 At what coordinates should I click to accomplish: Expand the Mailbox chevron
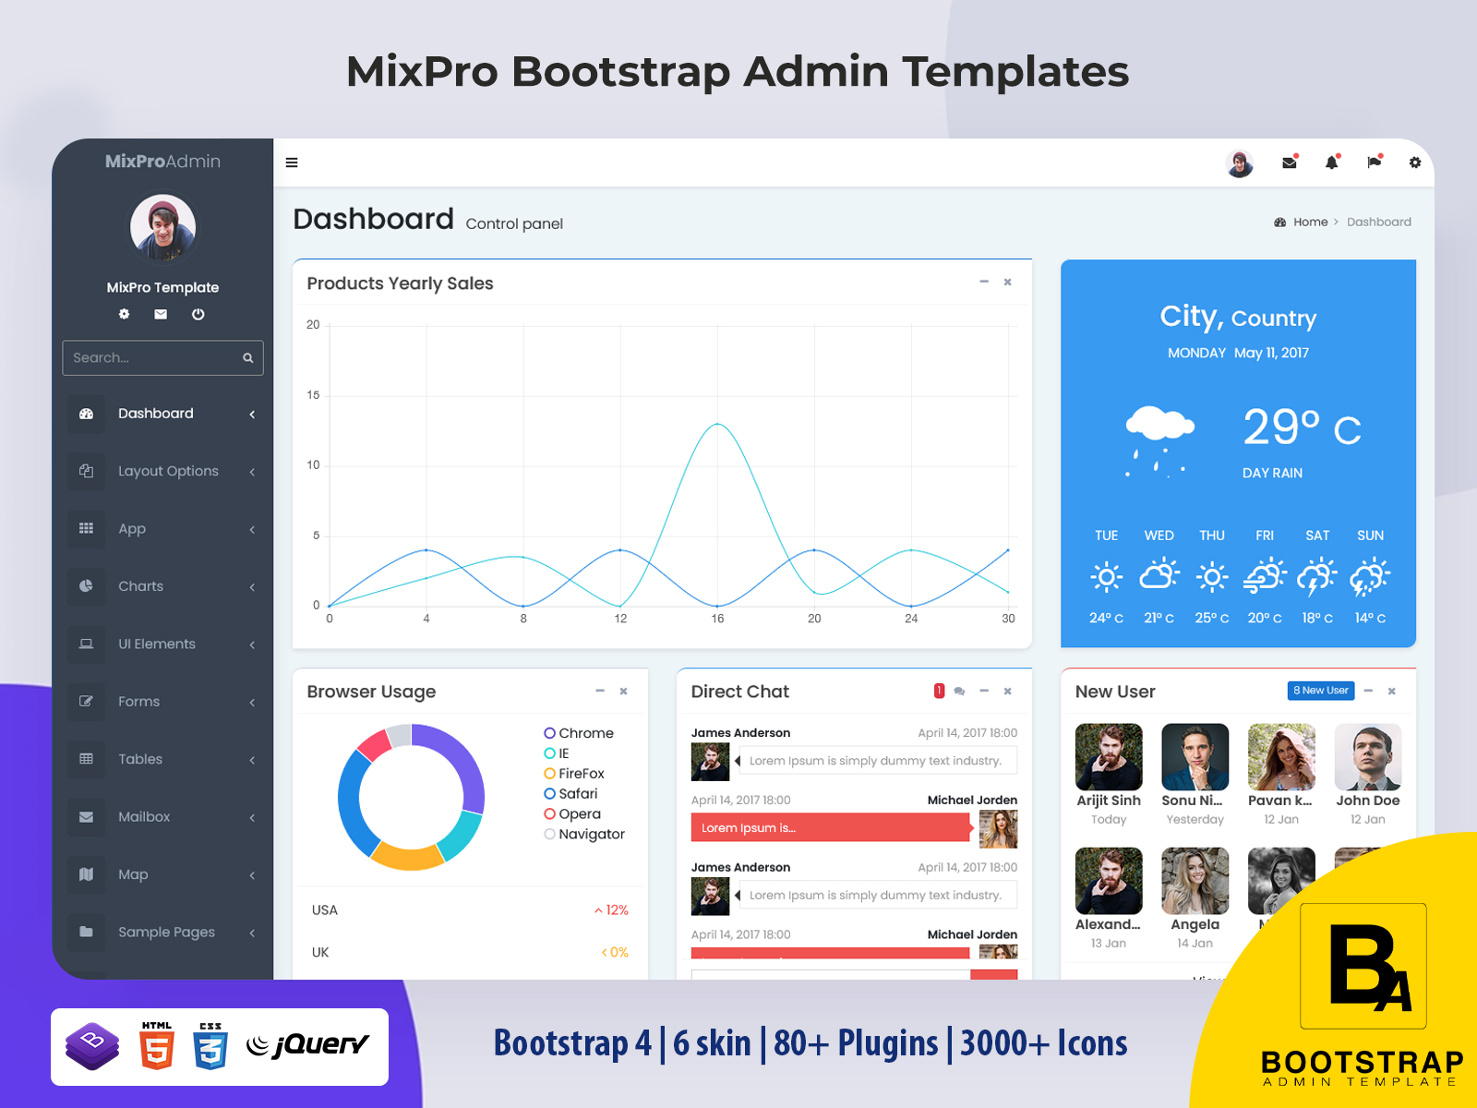[252, 818]
